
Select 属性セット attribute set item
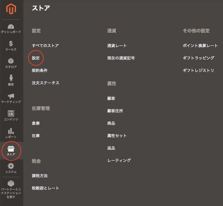click(117, 136)
